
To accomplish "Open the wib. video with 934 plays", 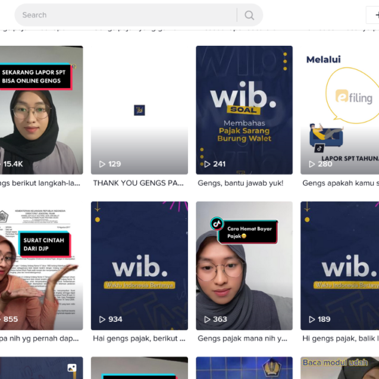I will 139,265.
